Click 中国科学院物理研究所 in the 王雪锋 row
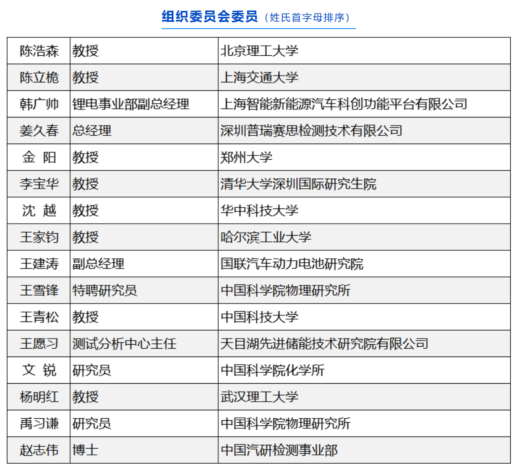518x470 pixels. click(x=285, y=291)
